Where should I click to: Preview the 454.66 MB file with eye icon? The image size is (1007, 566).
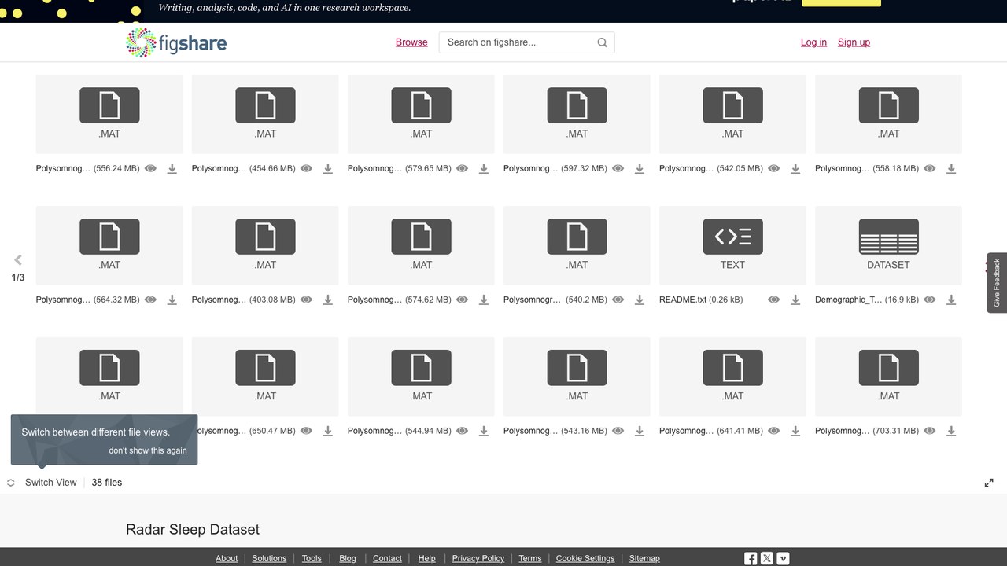(306, 168)
